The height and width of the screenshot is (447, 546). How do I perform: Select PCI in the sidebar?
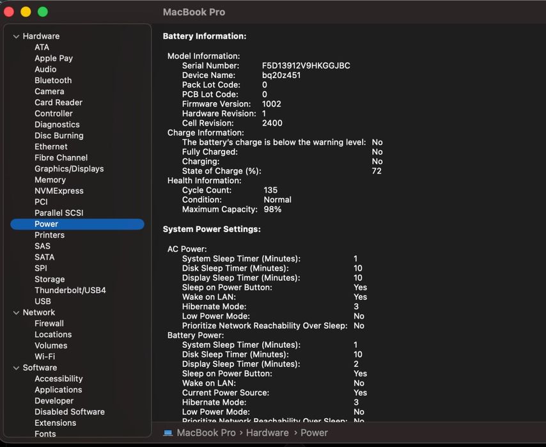pos(41,202)
